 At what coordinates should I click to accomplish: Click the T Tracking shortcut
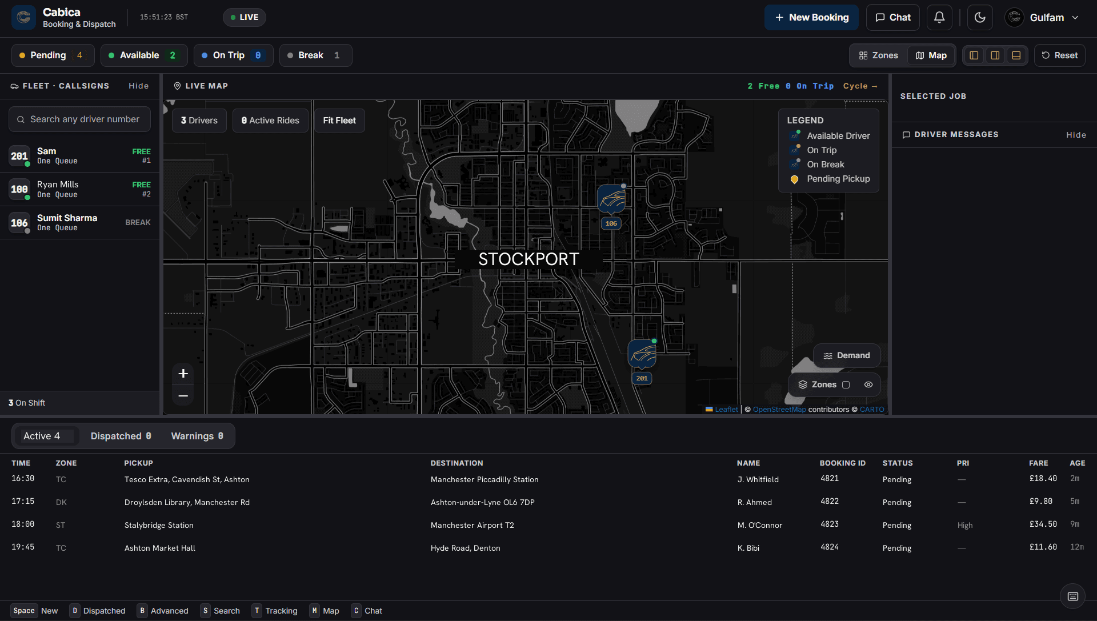point(275,611)
